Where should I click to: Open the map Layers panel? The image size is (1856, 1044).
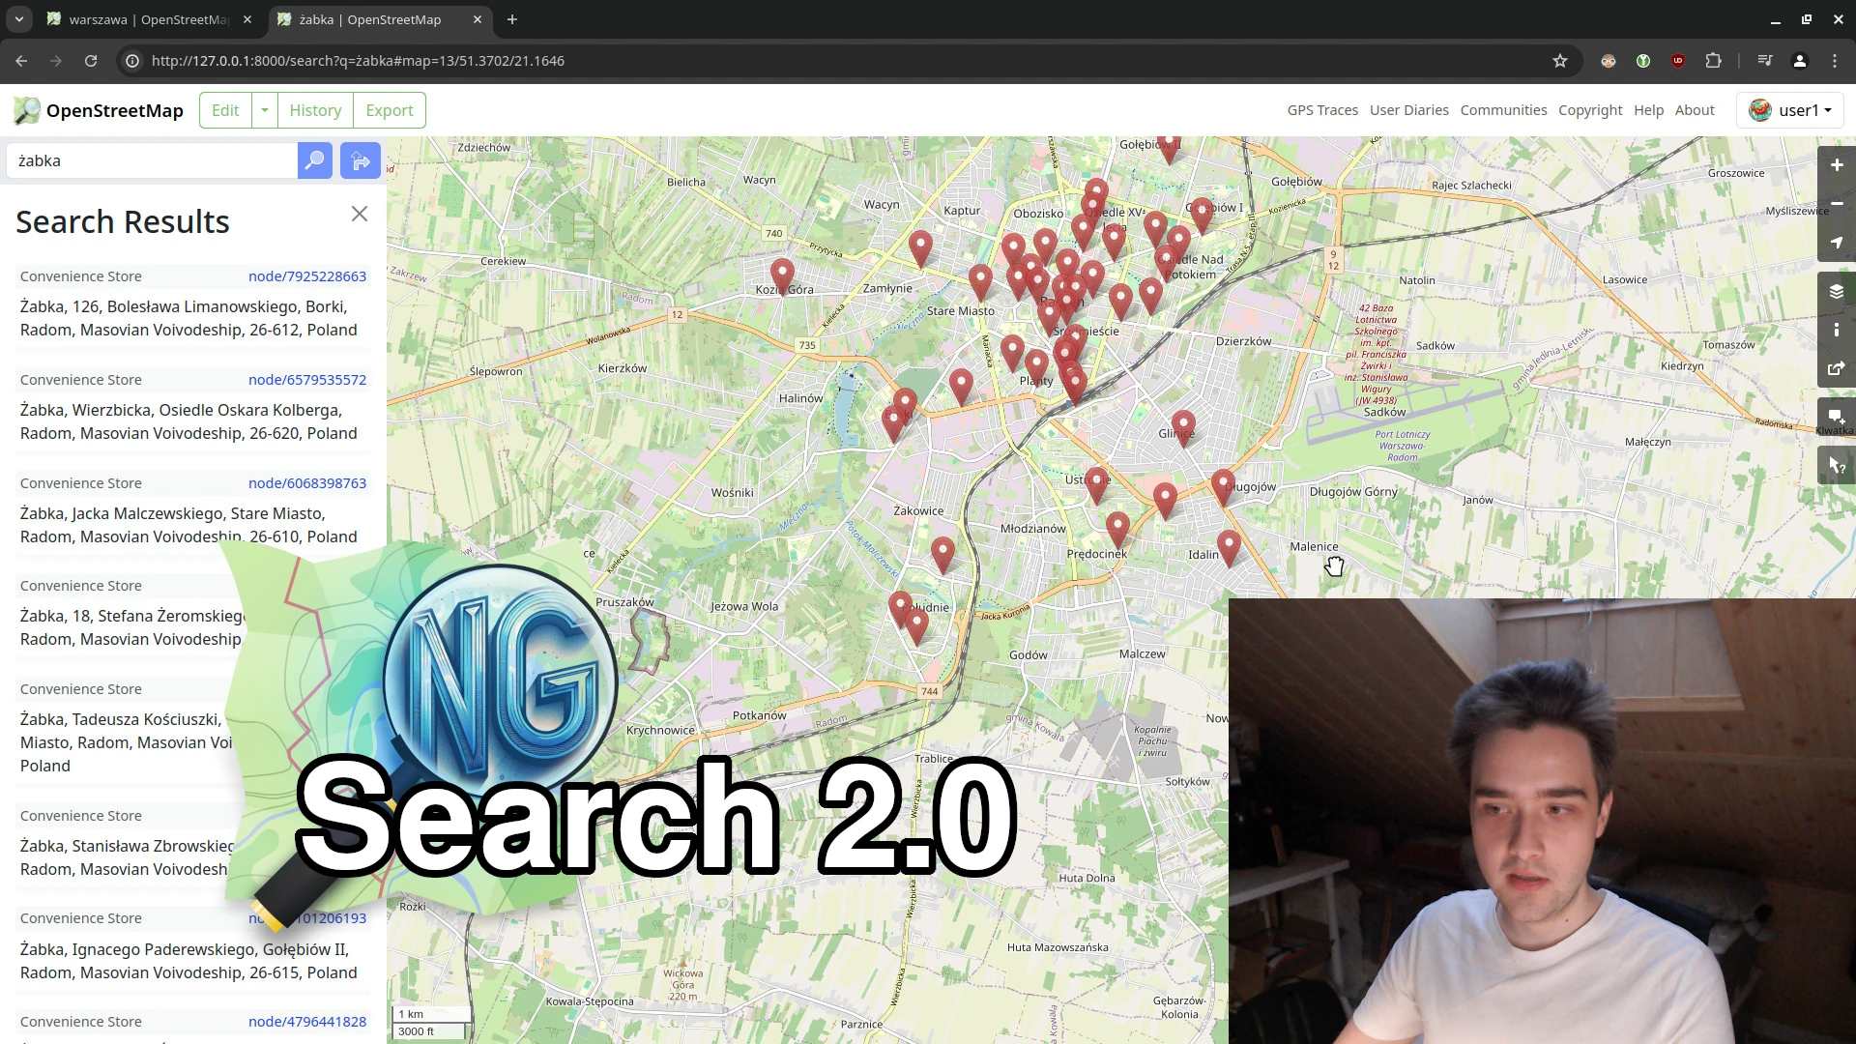pos(1837,291)
